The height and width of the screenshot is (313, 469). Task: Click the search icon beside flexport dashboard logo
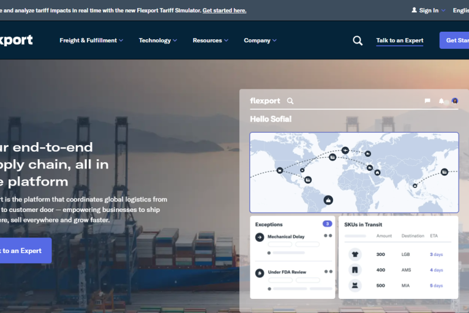click(290, 101)
